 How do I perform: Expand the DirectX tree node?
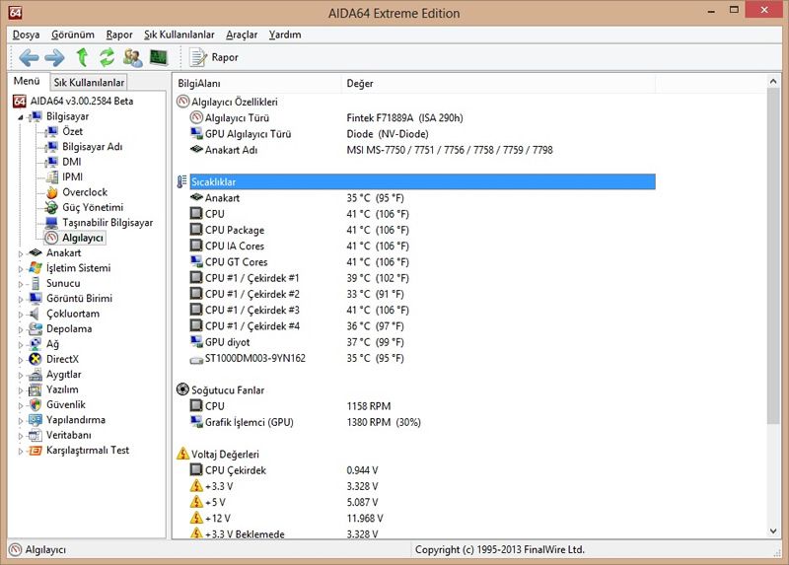click(x=21, y=360)
